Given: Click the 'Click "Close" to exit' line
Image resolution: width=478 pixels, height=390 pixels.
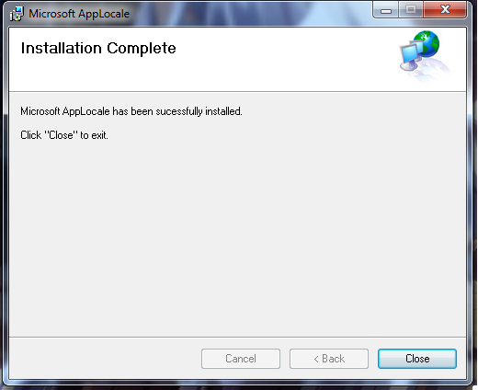Looking at the screenshot, I should pyautogui.click(x=64, y=135).
